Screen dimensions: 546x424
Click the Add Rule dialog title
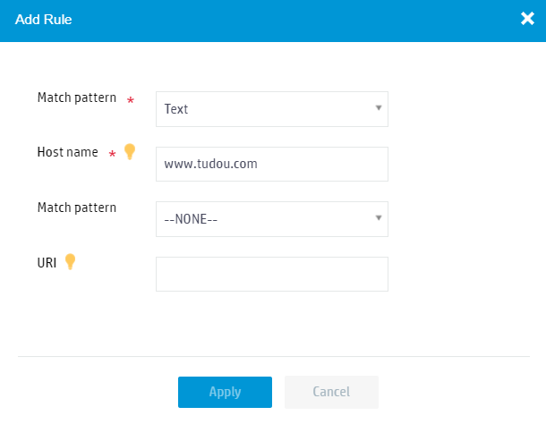pyautogui.click(x=44, y=20)
